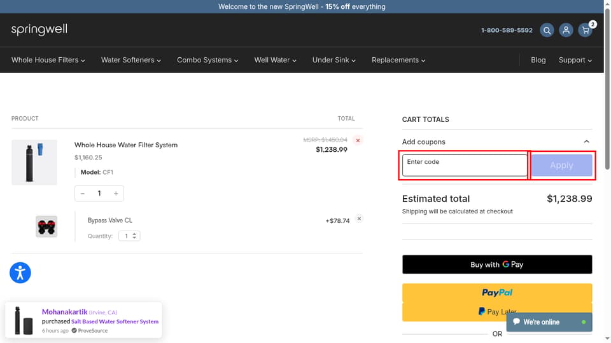611x343 pixels.
Task: Expand Replacements menu
Action: 398,60
